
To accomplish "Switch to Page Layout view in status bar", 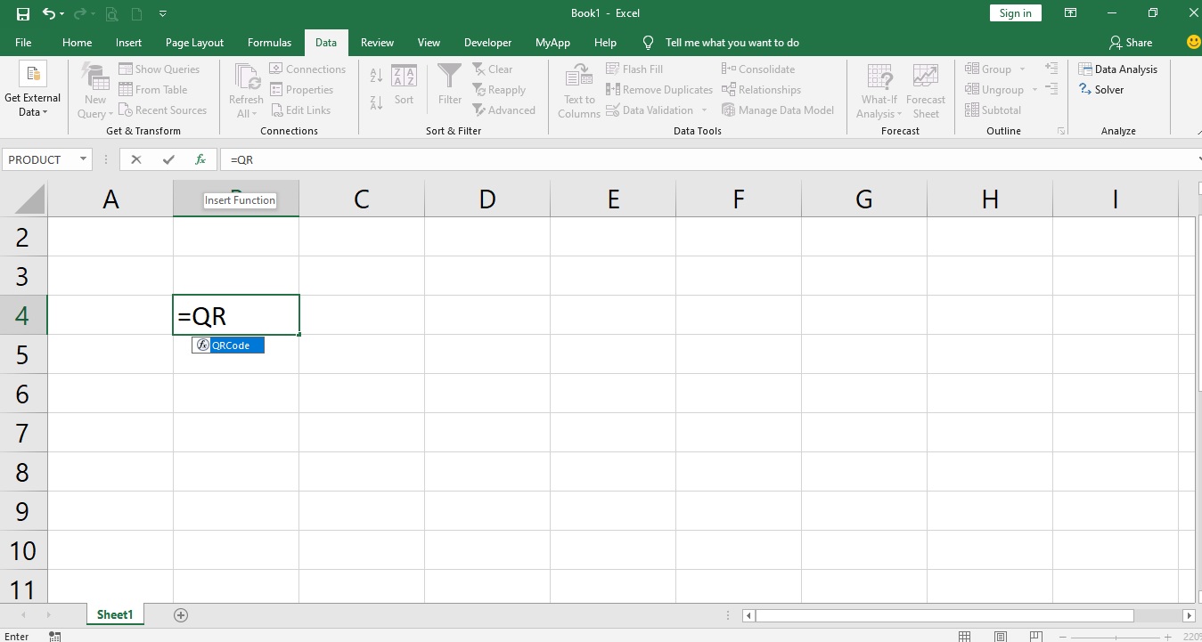I will [1002, 636].
